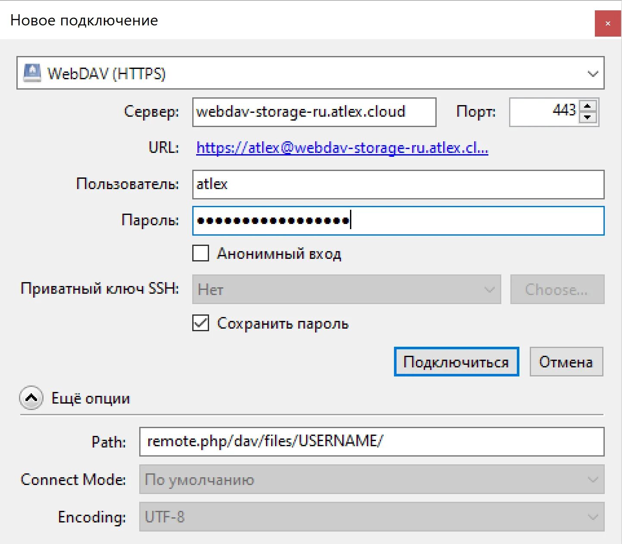Open the https://atlex@webdav-storage URL link
The width and height of the screenshot is (622, 544).
point(342,148)
